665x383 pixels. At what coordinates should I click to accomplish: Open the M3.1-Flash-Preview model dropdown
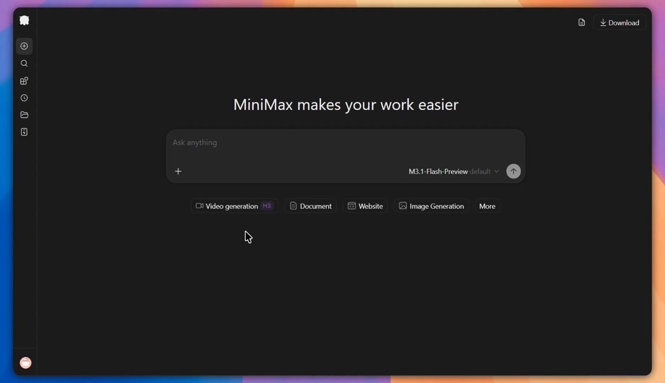coord(454,171)
